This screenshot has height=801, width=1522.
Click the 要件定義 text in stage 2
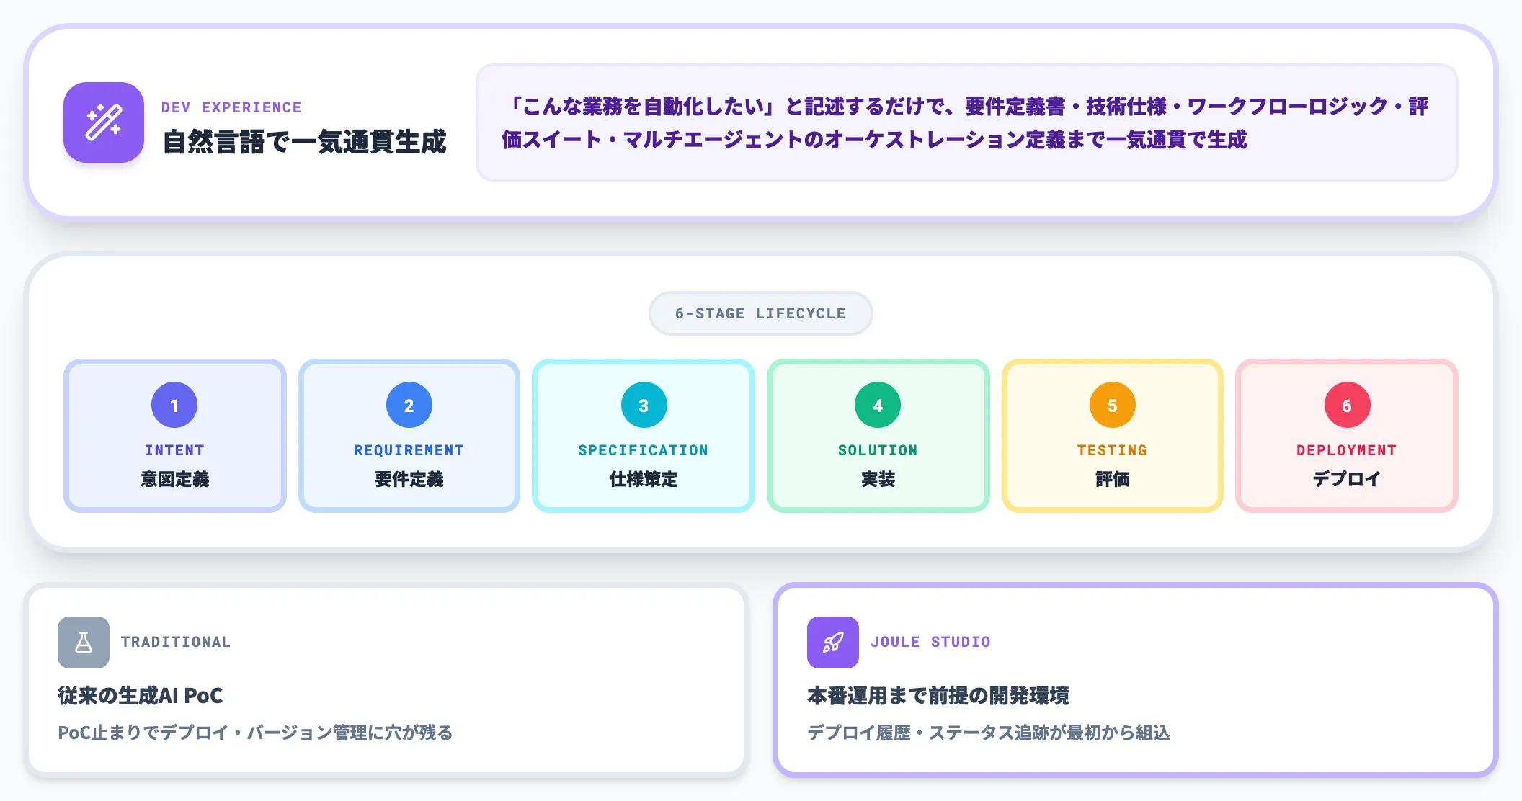tap(409, 479)
